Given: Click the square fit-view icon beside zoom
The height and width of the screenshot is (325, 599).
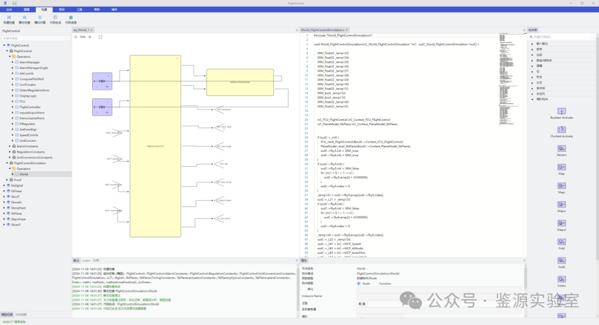Looking at the screenshot, I should (x=100, y=37).
